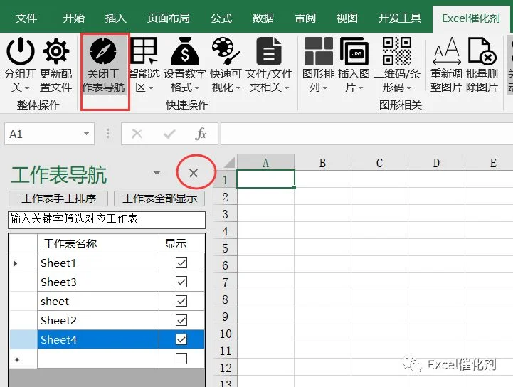Check the empty new-row checkbox

181,359
